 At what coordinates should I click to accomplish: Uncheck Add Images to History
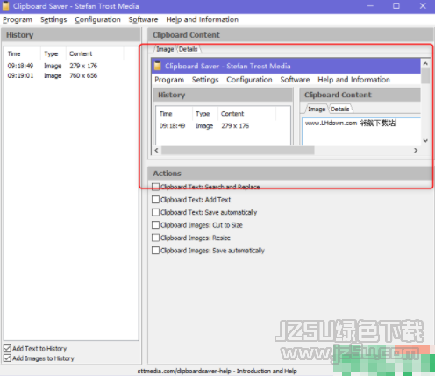click(7, 358)
